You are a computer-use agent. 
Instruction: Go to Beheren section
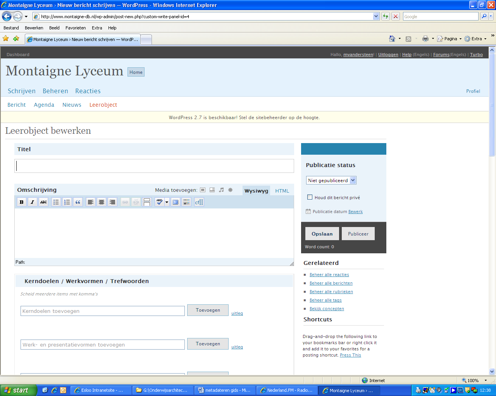point(55,91)
